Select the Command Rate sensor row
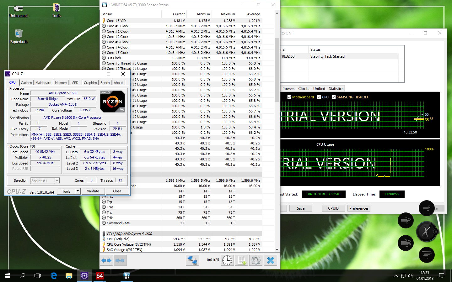The width and height of the screenshot is (452, 282). coord(181,223)
